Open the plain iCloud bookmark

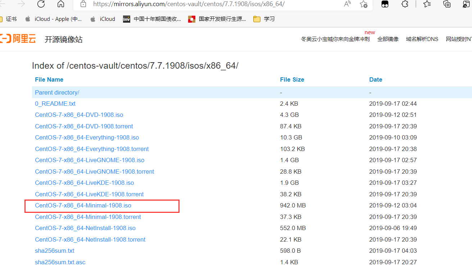tap(103, 19)
